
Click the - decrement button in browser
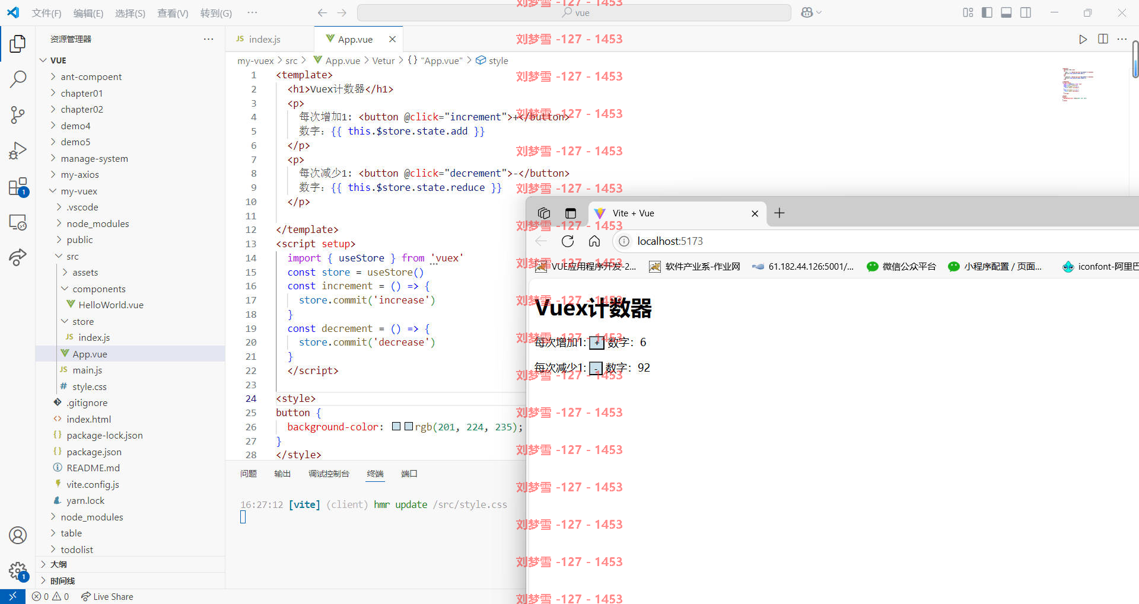596,369
